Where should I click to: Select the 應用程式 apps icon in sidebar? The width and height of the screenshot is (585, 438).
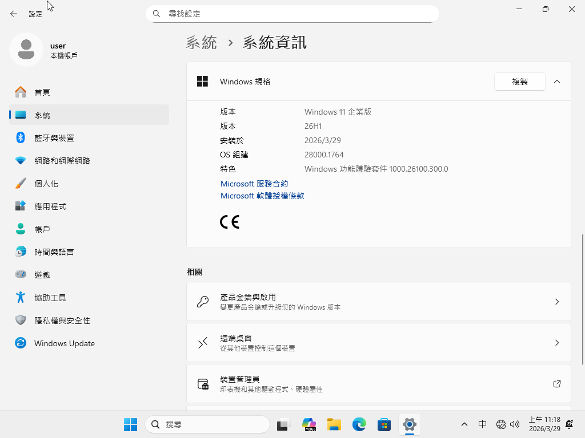(21, 206)
